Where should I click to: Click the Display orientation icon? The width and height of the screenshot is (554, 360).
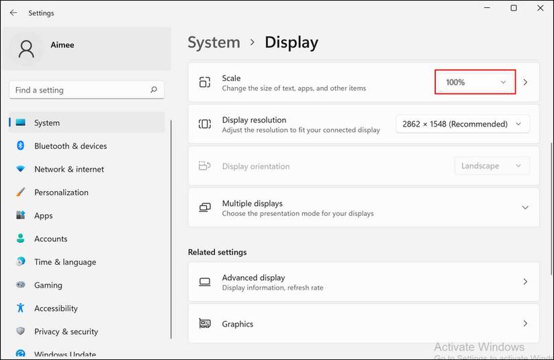click(205, 166)
